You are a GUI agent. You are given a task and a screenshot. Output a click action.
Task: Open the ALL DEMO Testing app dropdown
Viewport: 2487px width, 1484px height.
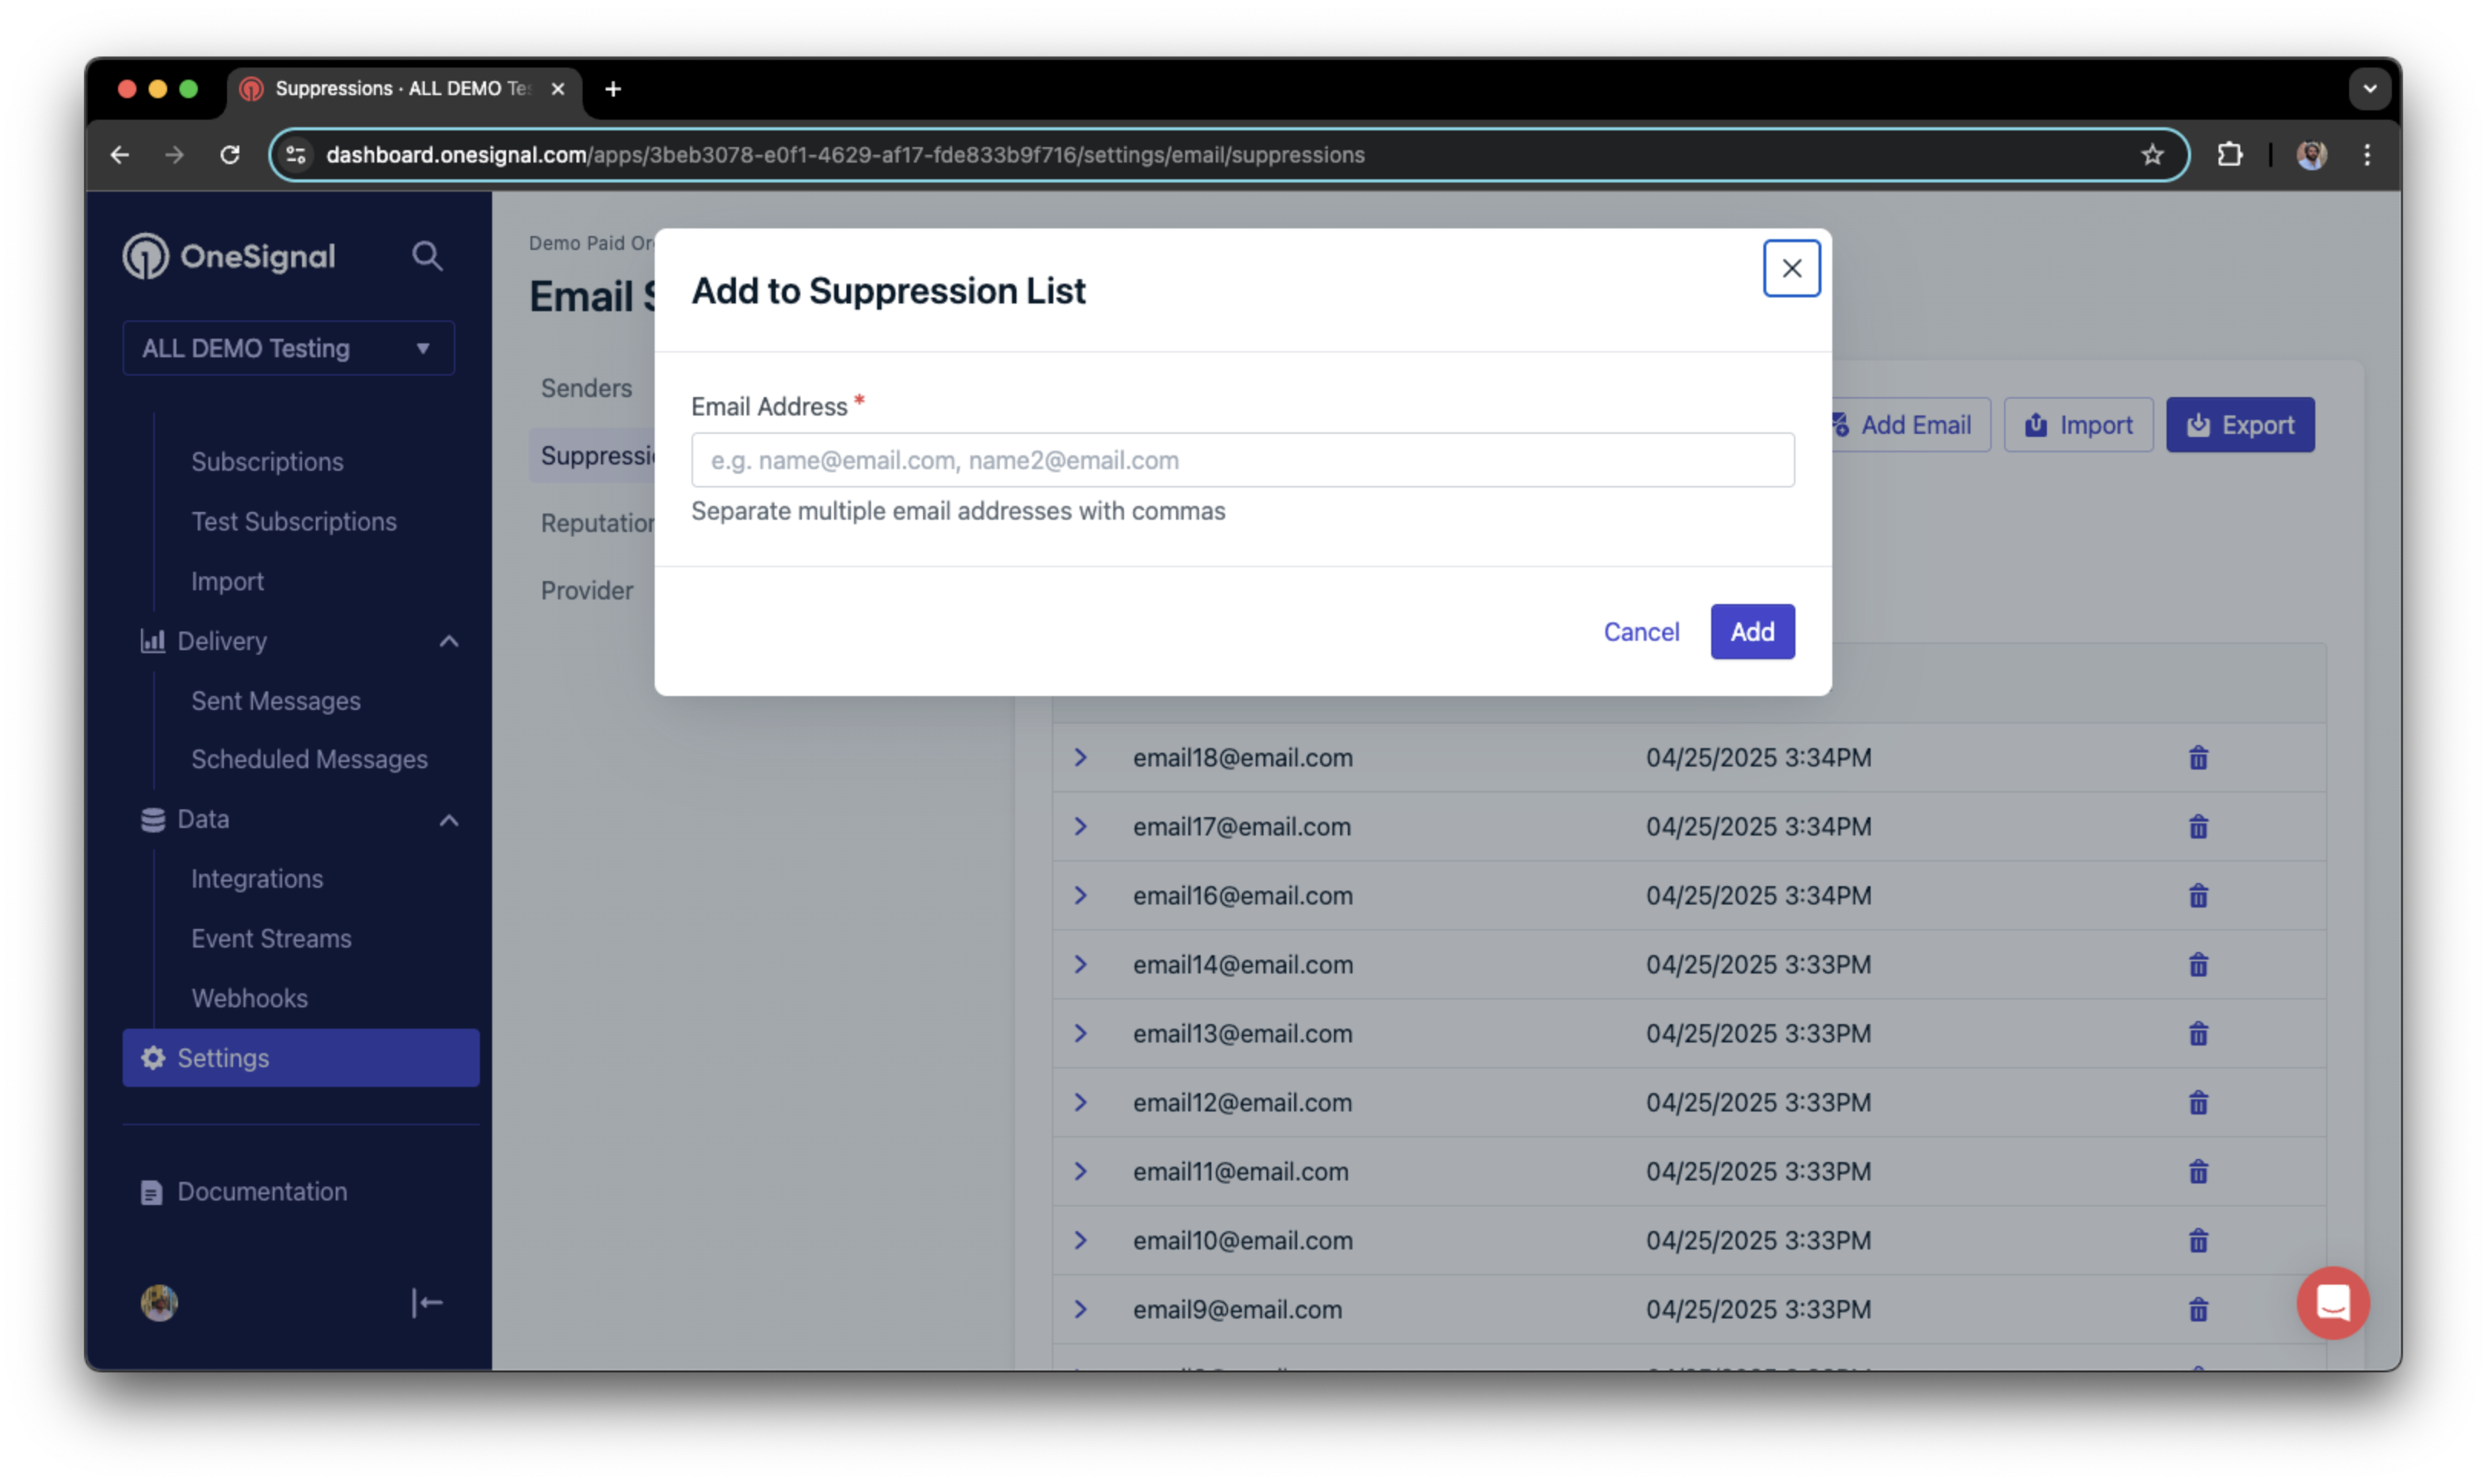(288, 348)
